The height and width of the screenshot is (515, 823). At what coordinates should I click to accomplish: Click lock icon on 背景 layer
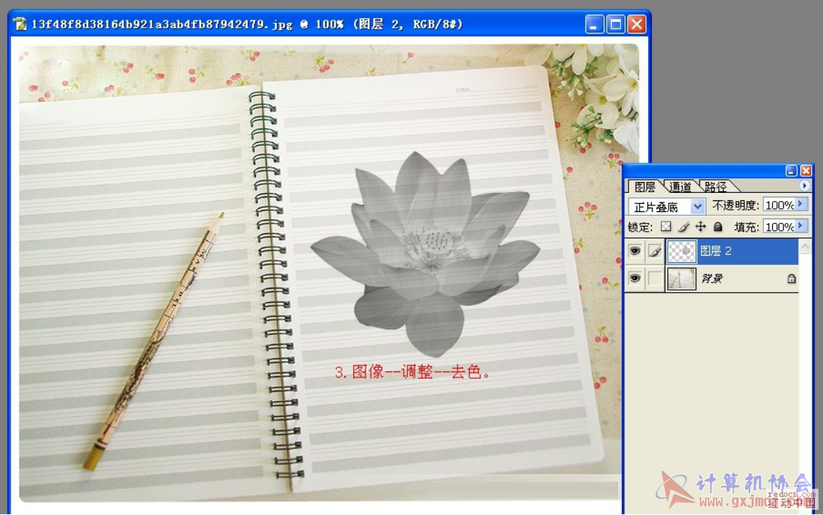[x=791, y=279]
